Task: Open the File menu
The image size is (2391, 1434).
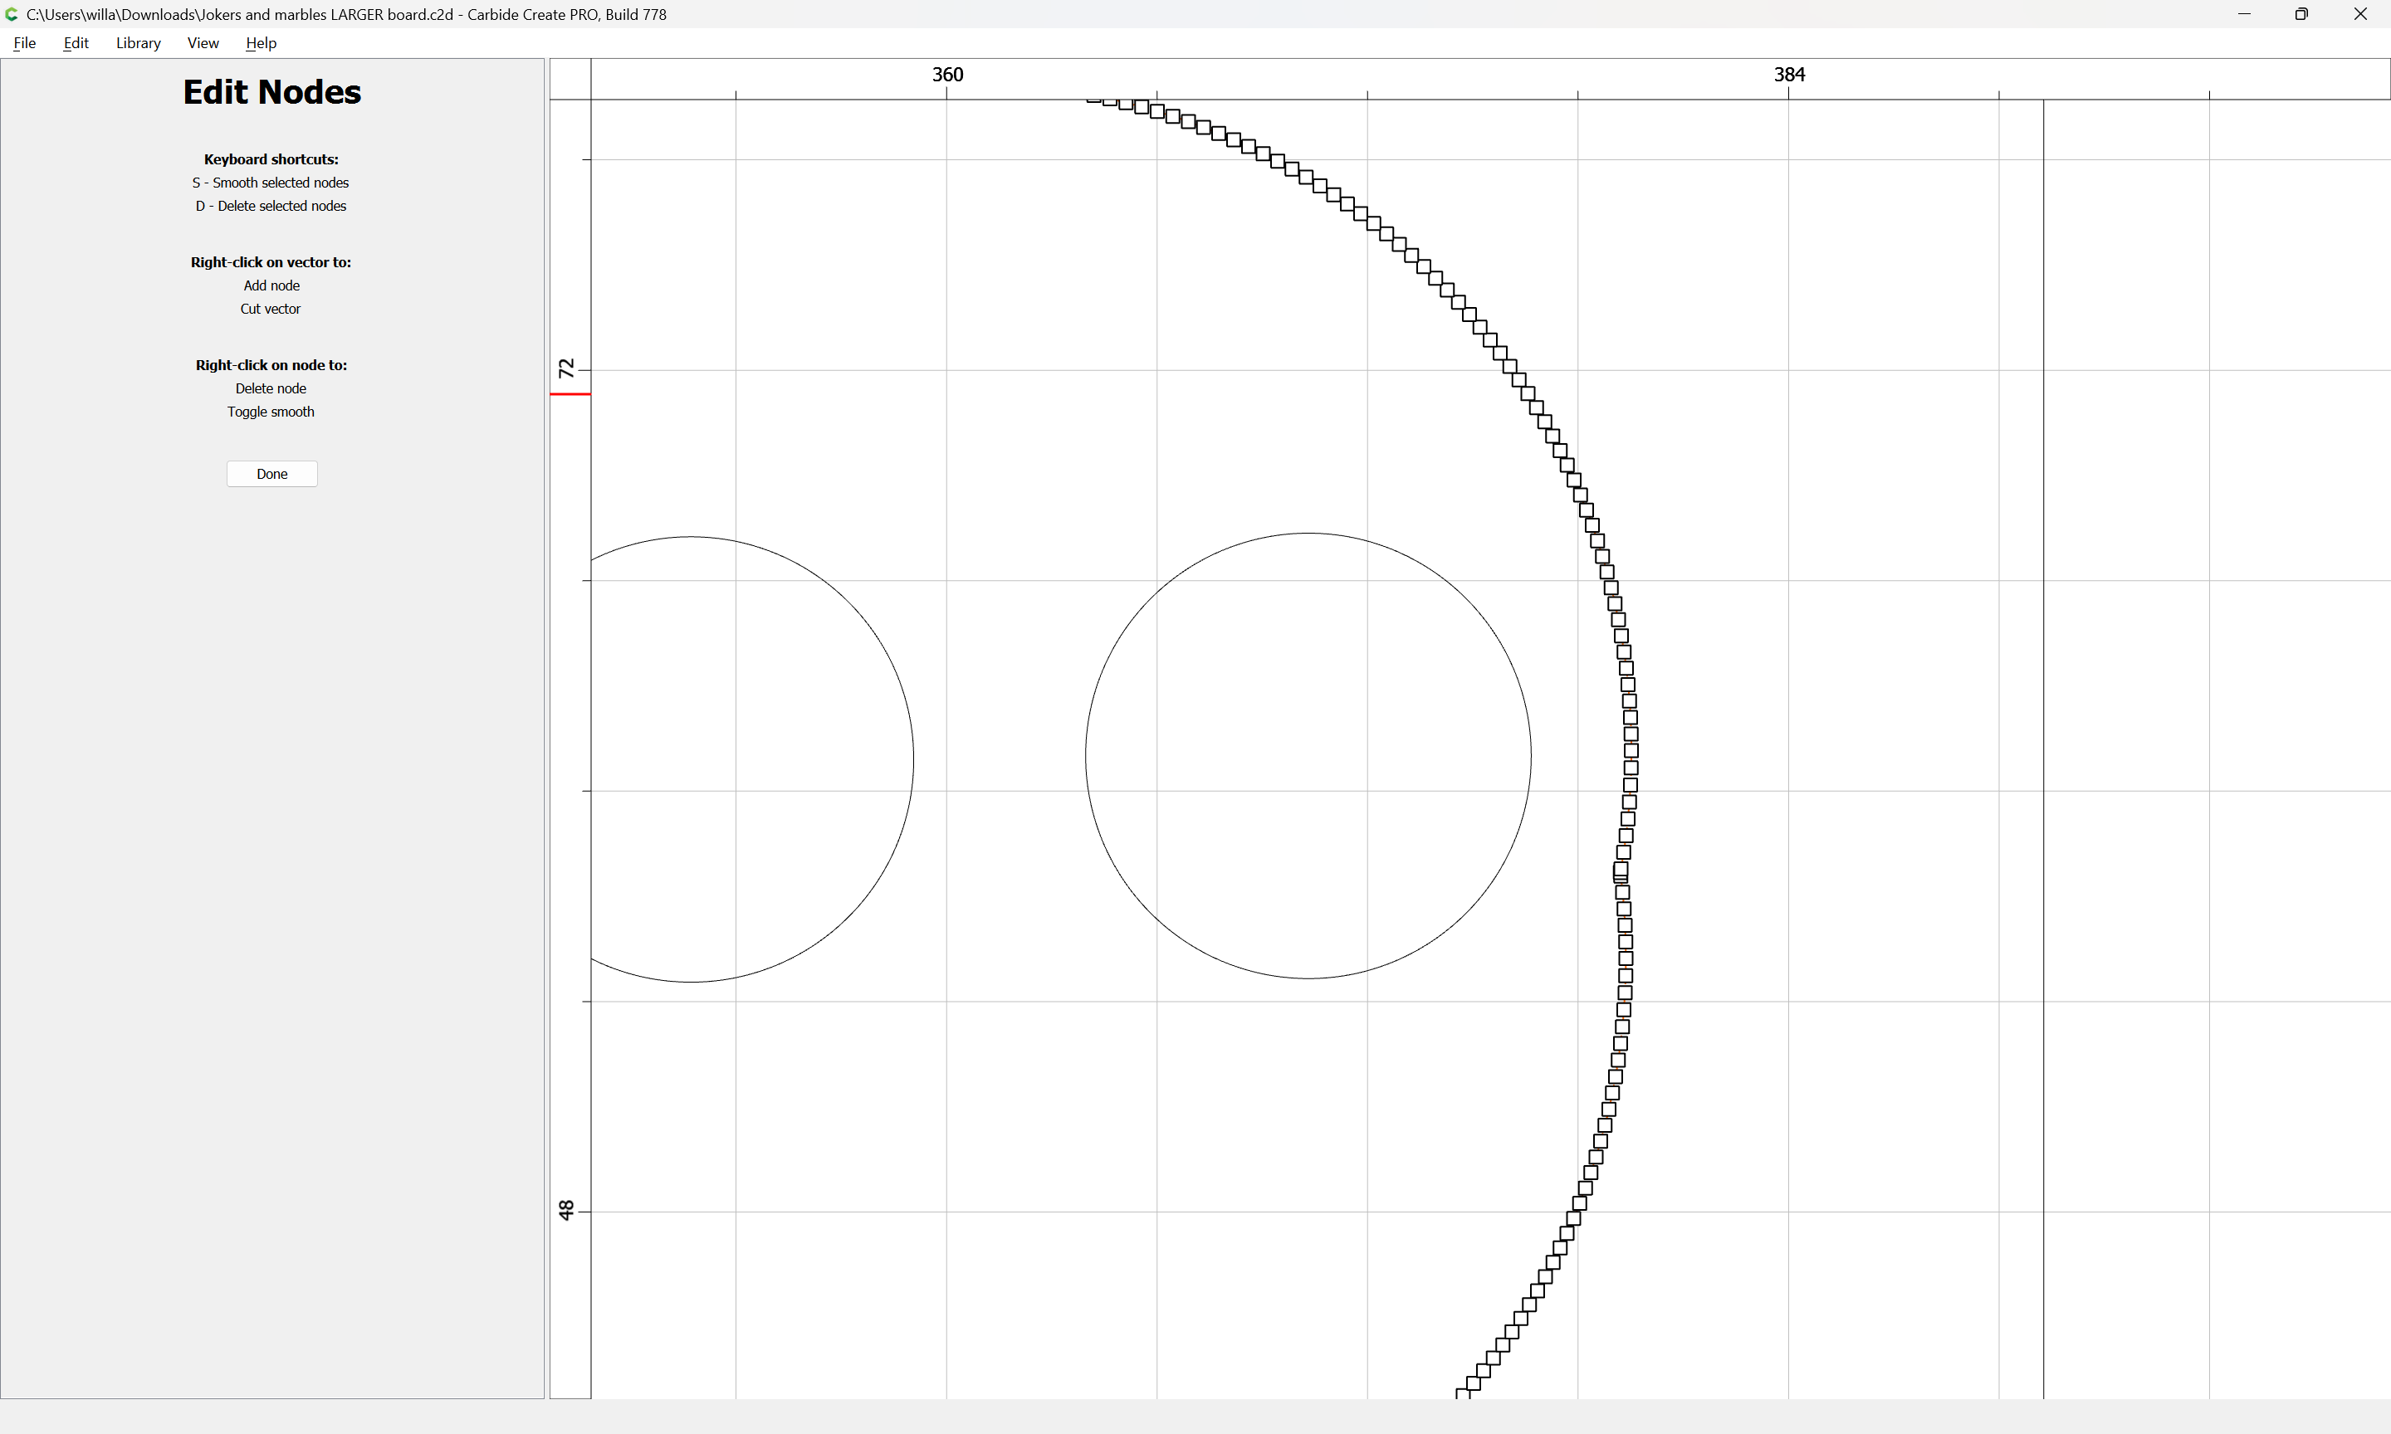Action: coord(25,42)
